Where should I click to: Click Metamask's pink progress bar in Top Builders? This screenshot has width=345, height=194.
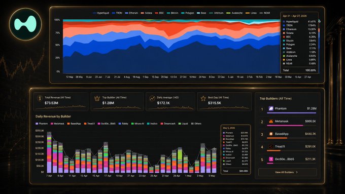pos(285,126)
